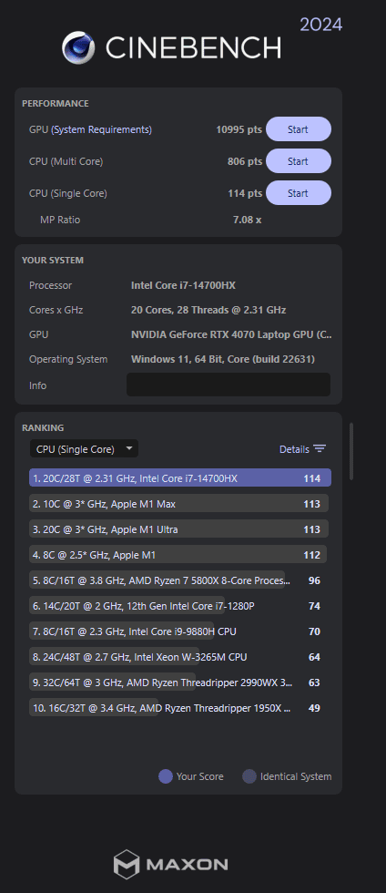Click the Details filter lines icon
Viewport: 386px width, 893px height.
(320, 449)
